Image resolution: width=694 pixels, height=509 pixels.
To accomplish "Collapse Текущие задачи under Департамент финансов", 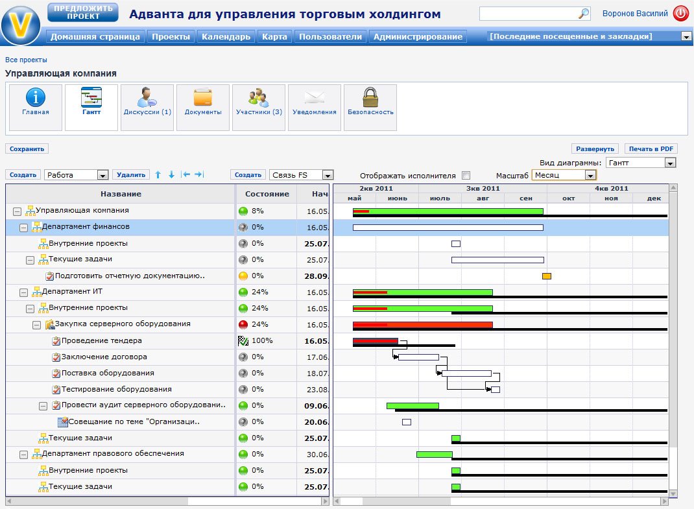I will click(x=30, y=260).
